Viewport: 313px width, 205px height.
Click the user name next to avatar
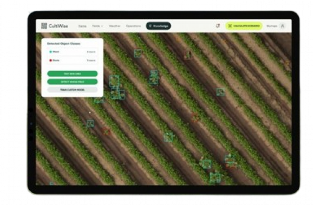pyautogui.click(x=272, y=26)
